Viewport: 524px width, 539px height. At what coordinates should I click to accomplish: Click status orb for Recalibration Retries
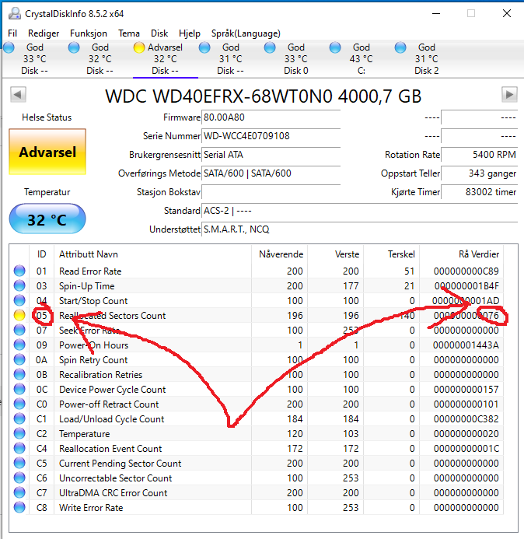coord(19,374)
